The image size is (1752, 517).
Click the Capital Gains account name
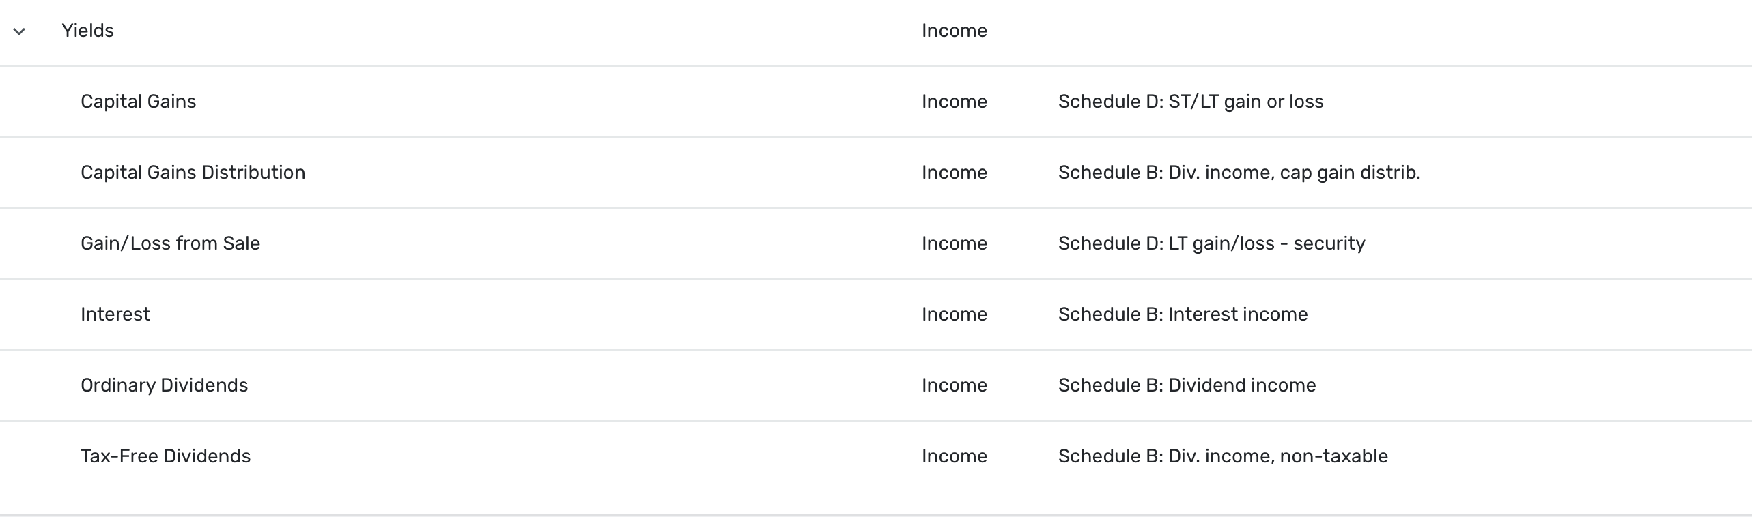[x=138, y=101]
